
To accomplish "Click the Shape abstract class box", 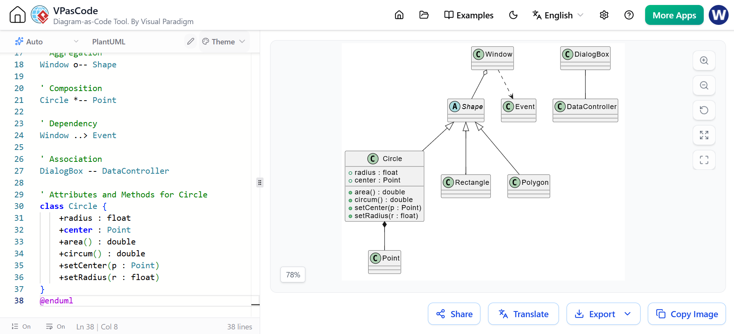I will (x=466, y=110).
